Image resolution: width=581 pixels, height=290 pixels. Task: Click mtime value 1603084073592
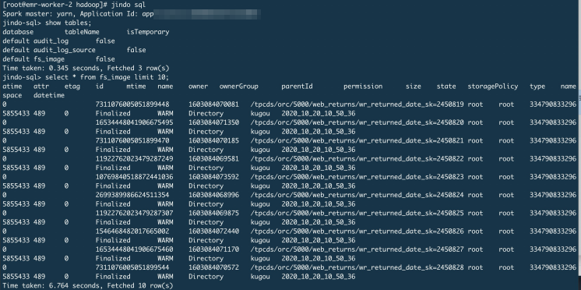[x=214, y=177]
